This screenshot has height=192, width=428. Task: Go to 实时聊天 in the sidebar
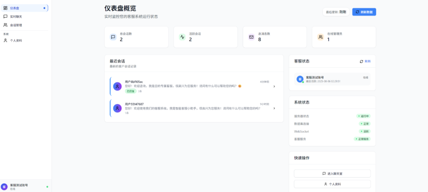(x=16, y=17)
